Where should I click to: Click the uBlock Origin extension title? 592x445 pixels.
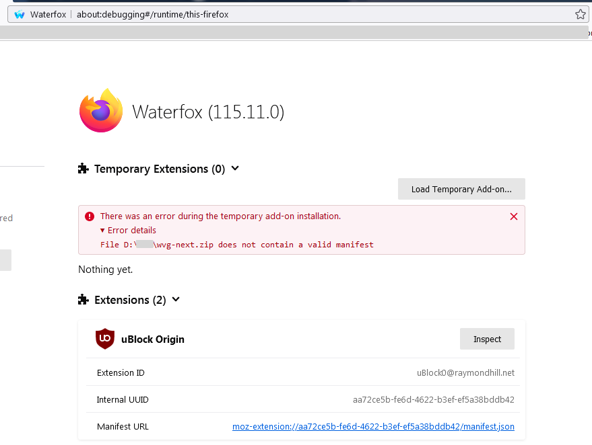pyautogui.click(x=153, y=339)
